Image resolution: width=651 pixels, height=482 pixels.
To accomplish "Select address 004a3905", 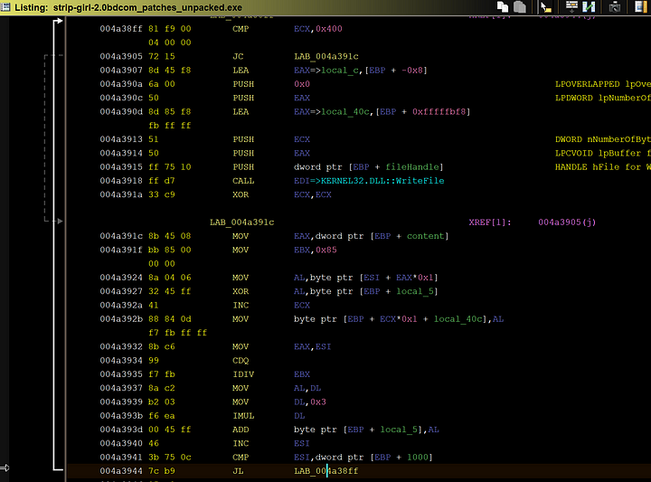I will pos(121,56).
